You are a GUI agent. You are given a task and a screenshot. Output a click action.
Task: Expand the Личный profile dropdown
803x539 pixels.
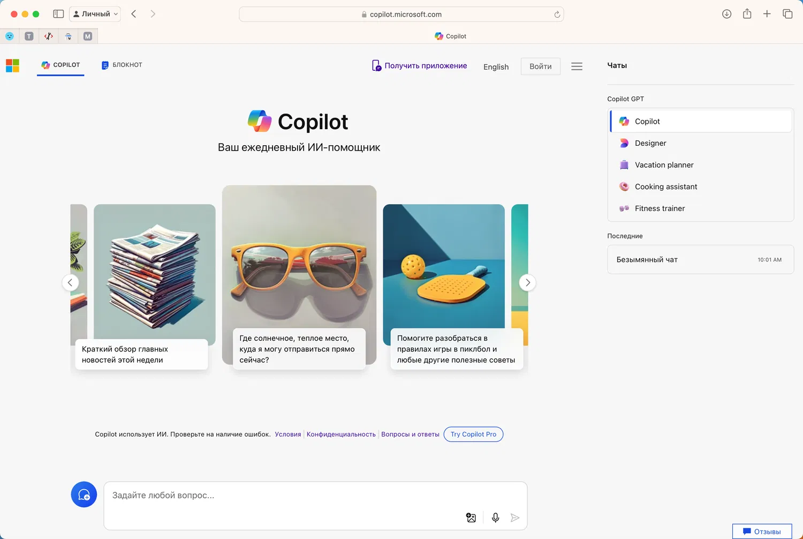tap(95, 14)
